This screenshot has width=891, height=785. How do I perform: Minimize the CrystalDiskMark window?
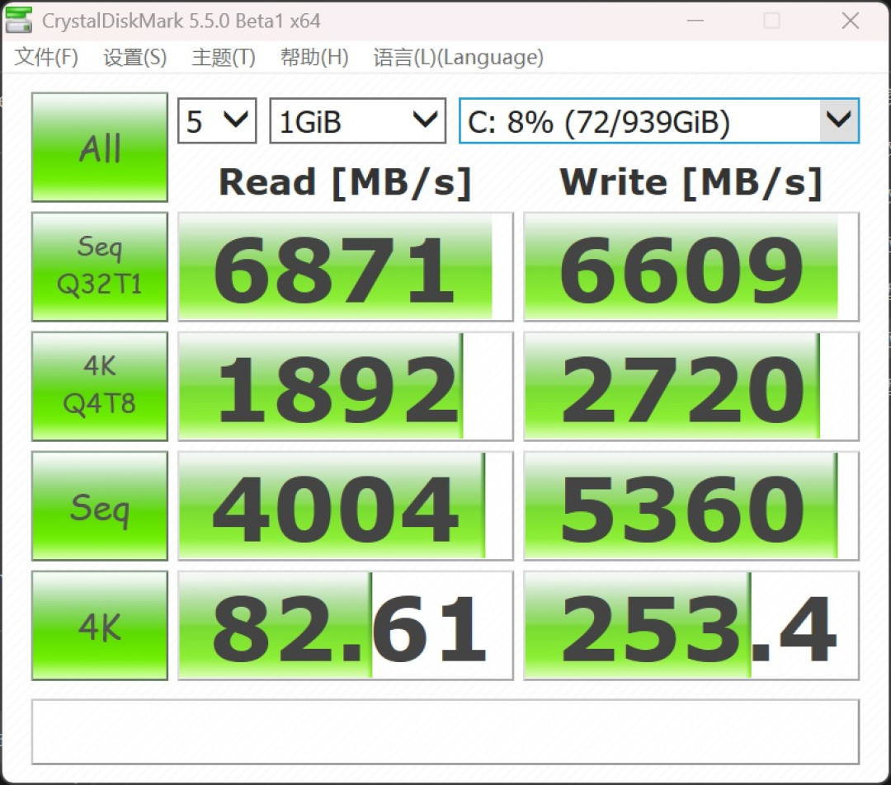[695, 21]
